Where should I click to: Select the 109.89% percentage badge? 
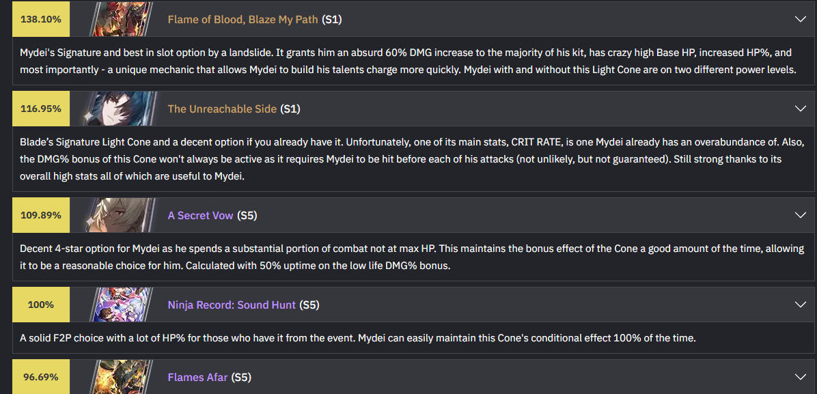41,215
